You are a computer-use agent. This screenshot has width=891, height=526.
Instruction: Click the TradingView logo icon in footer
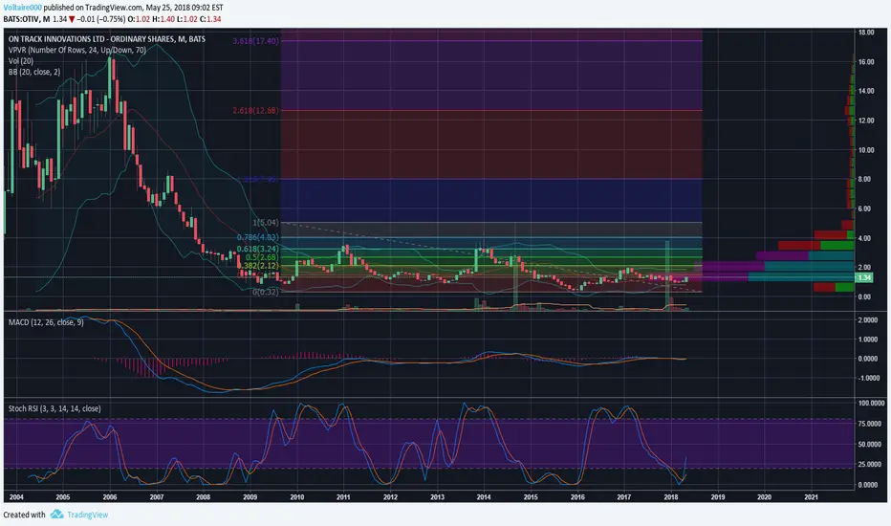(x=56, y=515)
